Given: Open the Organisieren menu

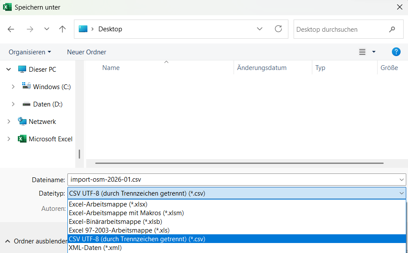Looking at the screenshot, I should point(30,52).
